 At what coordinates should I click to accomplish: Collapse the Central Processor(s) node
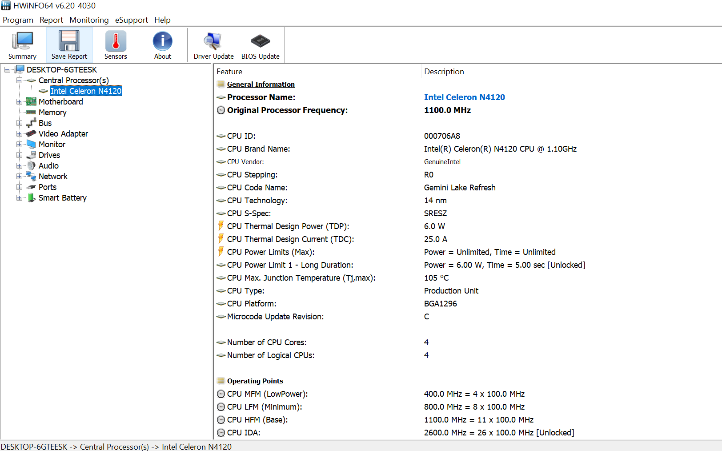pos(19,80)
